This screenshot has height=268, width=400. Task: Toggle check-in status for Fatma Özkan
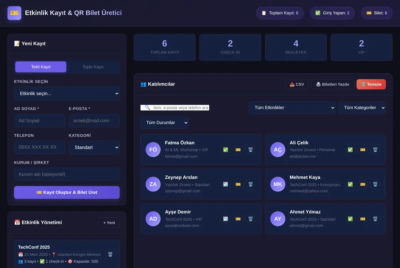pos(225,150)
